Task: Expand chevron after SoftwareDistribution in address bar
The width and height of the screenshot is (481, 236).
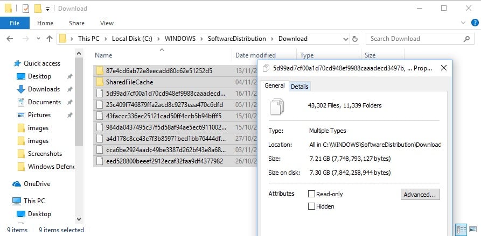Action: [272, 39]
